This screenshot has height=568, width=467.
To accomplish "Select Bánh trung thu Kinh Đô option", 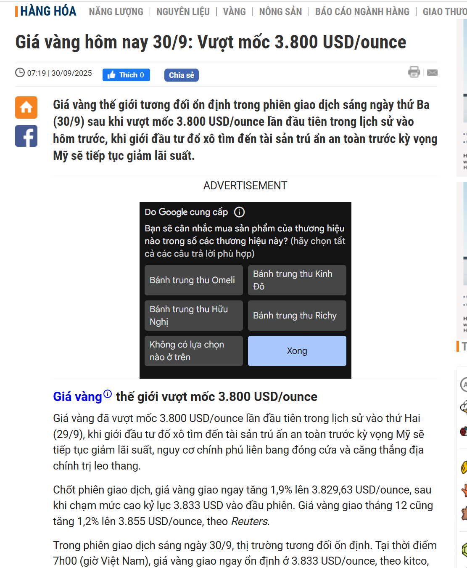I will click(x=297, y=280).
